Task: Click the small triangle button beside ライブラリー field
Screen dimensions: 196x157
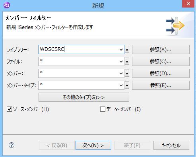Action: point(127,49)
